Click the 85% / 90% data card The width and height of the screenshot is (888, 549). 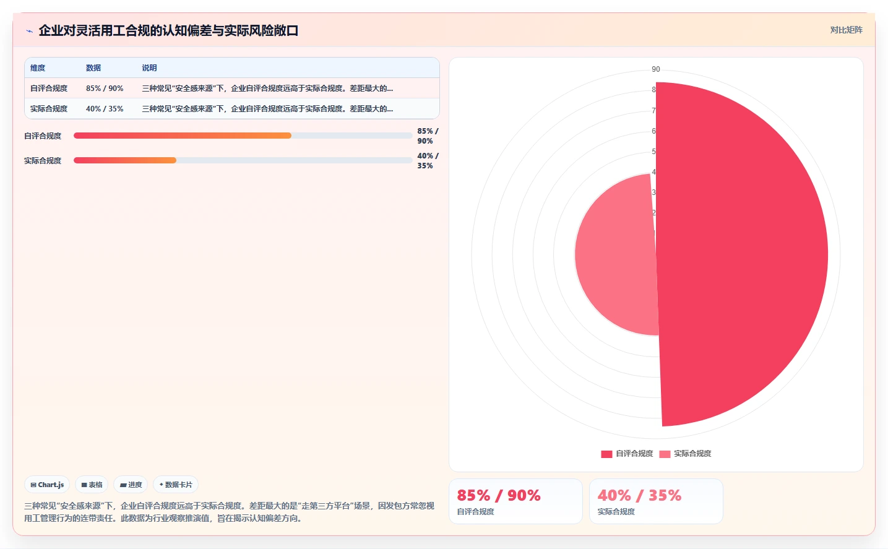click(x=515, y=501)
